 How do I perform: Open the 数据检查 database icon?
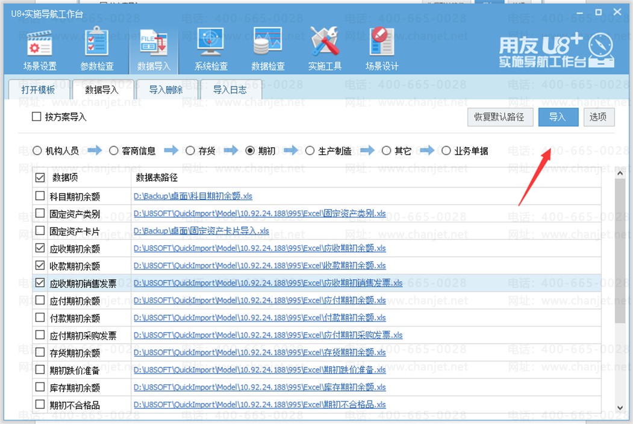267,49
